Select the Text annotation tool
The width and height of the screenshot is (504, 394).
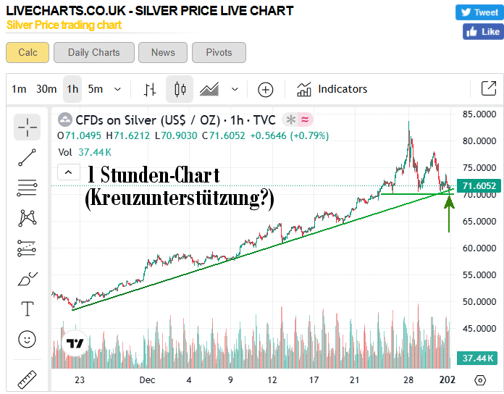tap(28, 309)
